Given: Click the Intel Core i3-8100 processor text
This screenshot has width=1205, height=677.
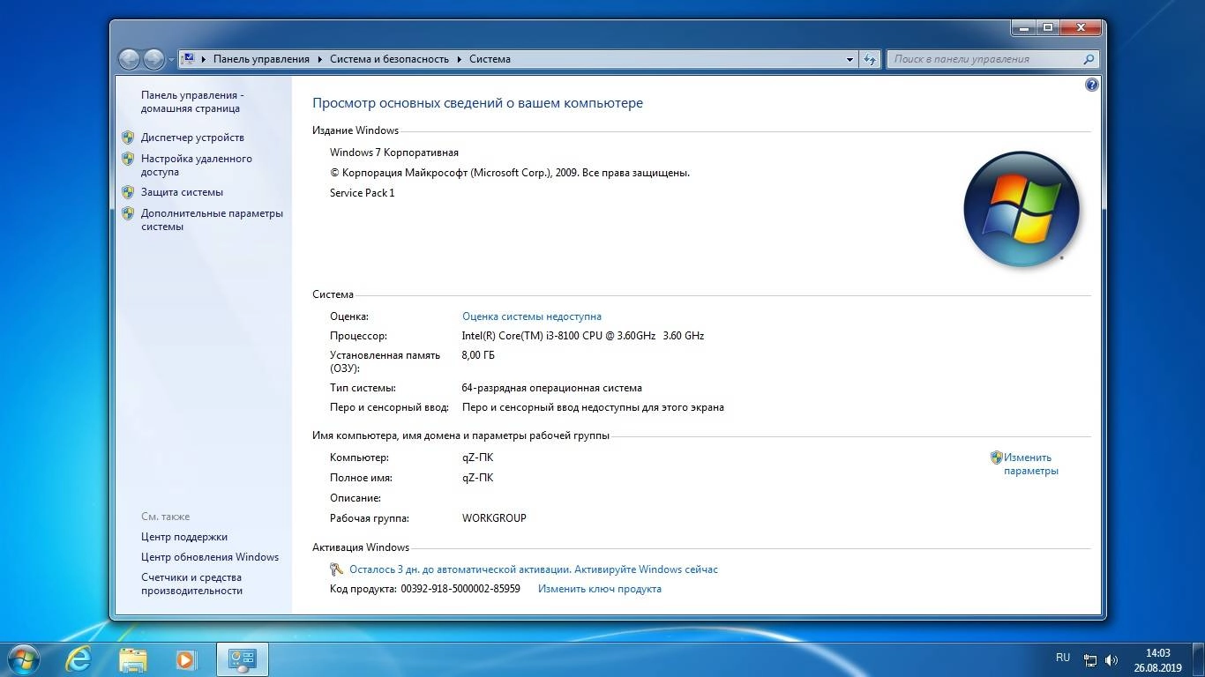Looking at the screenshot, I should 582,336.
